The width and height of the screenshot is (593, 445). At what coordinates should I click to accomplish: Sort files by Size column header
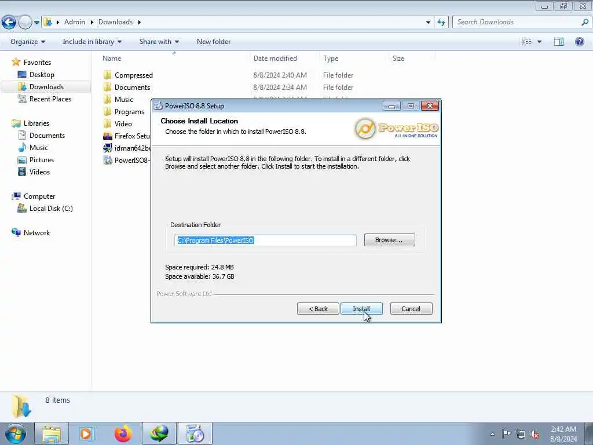tap(398, 59)
